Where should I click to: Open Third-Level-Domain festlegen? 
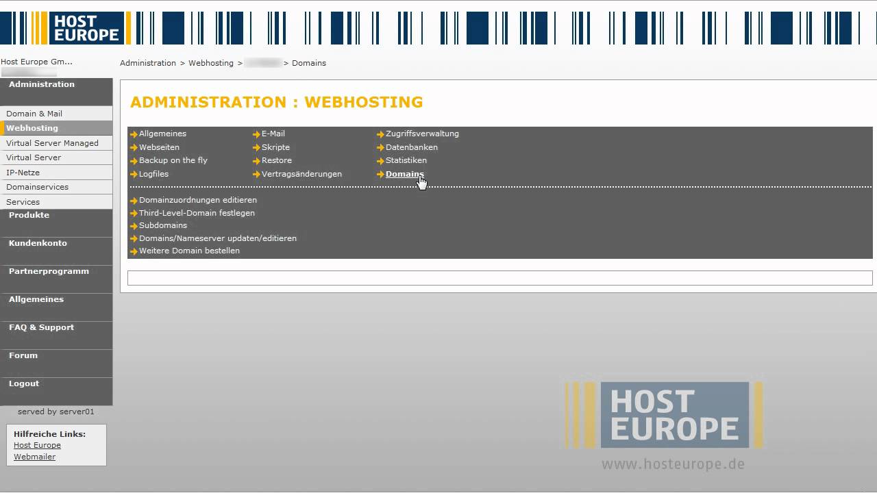pyautogui.click(x=197, y=213)
